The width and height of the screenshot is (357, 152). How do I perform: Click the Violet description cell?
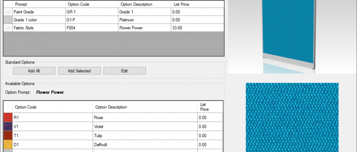coord(145,127)
